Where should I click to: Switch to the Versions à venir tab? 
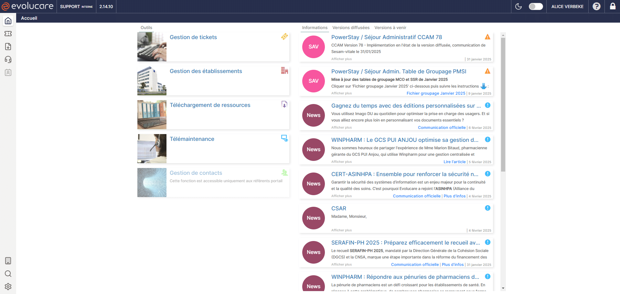[390, 28]
